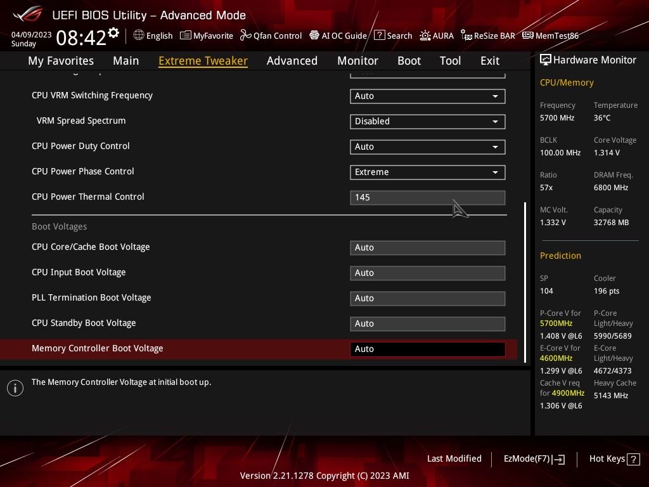Click the ROG logo icon

[x=27, y=14]
